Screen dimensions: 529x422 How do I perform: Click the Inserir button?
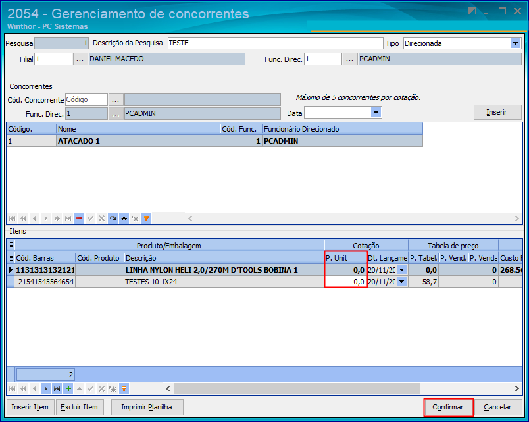[x=497, y=112]
